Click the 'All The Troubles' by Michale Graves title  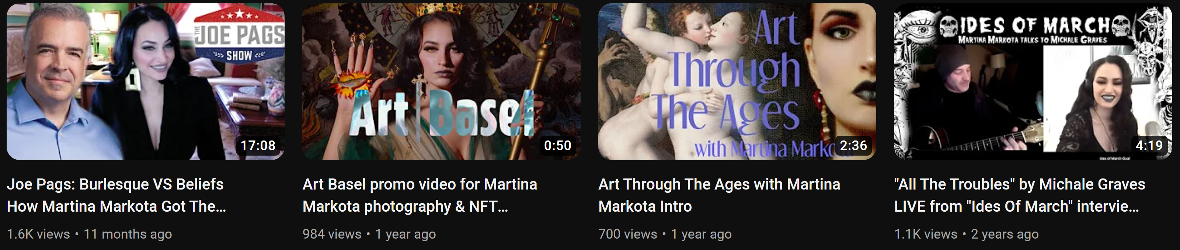coord(1019,195)
